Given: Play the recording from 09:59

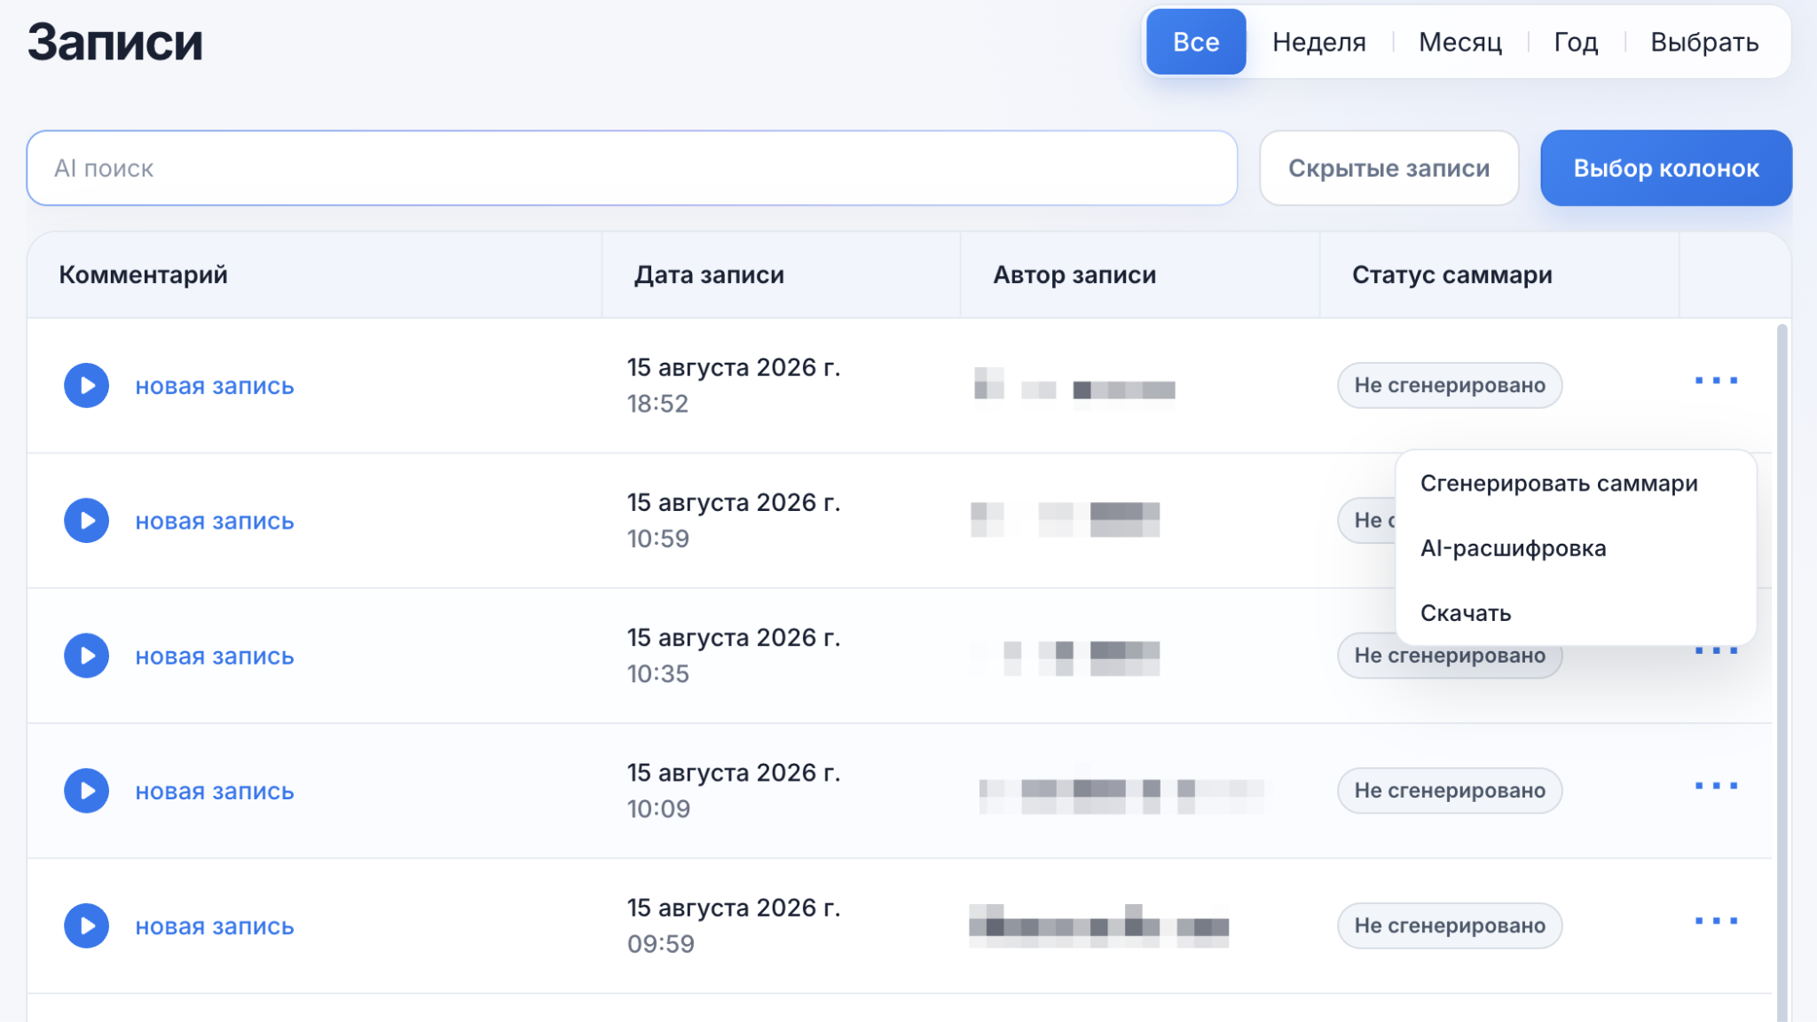Looking at the screenshot, I should tap(86, 925).
